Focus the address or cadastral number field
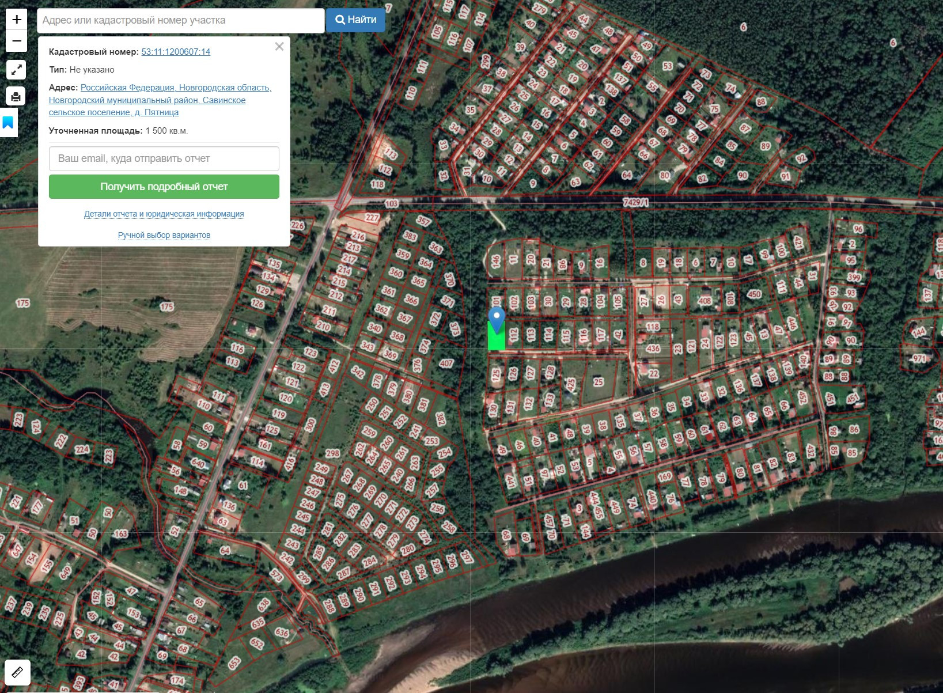The image size is (943, 693). coord(181,20)
